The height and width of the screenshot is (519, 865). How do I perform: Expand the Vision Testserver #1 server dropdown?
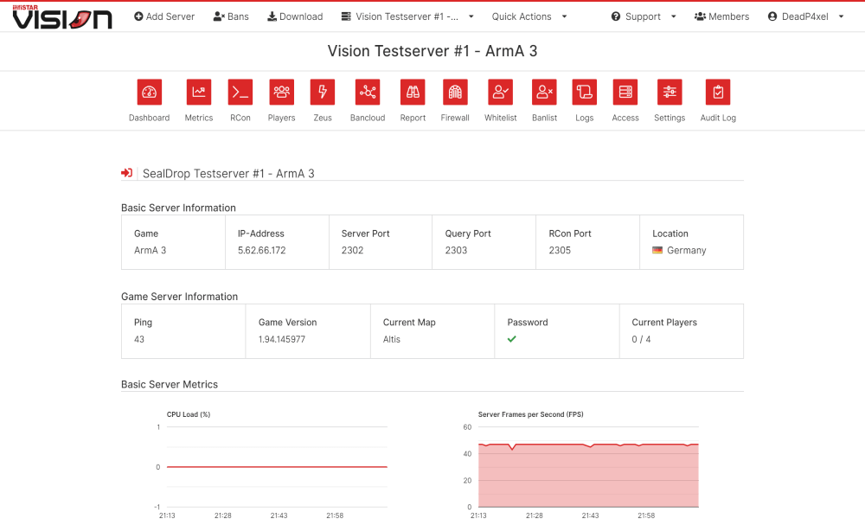tap(407, 16)
